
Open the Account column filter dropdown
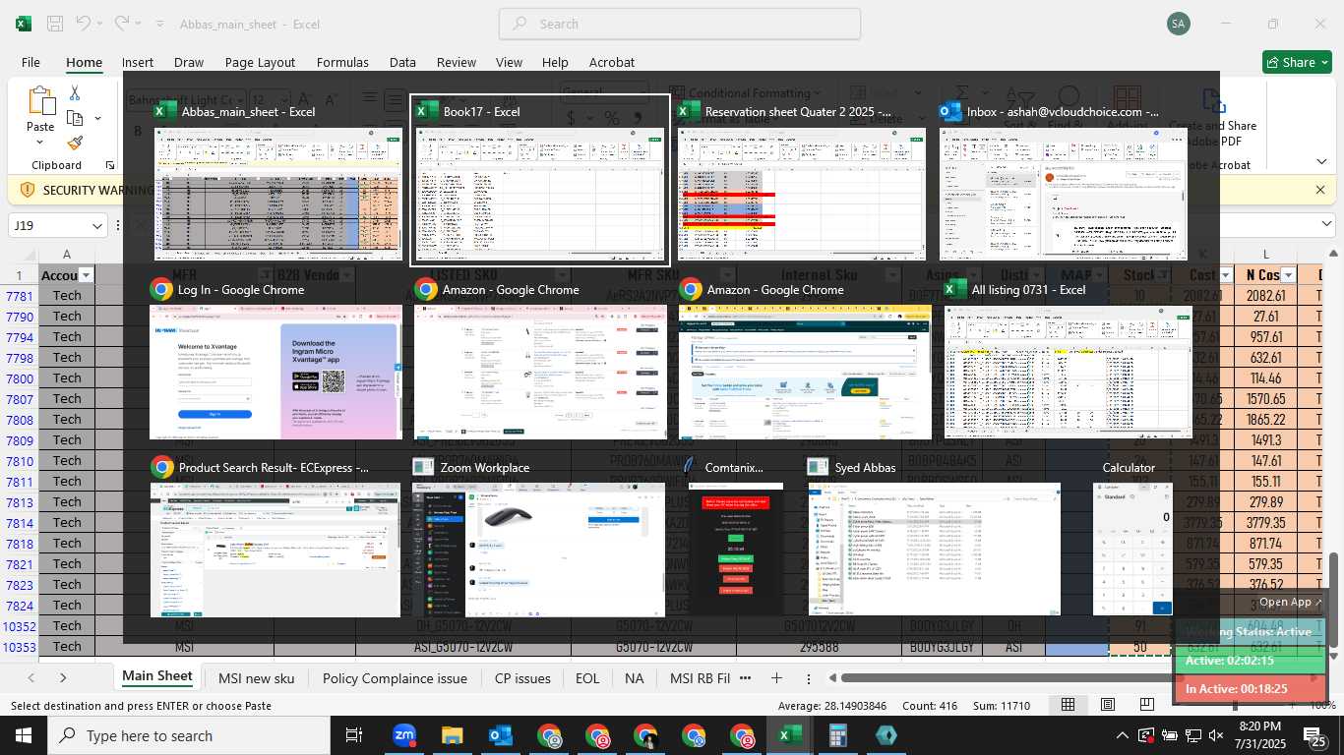click(x=86, y=275)
